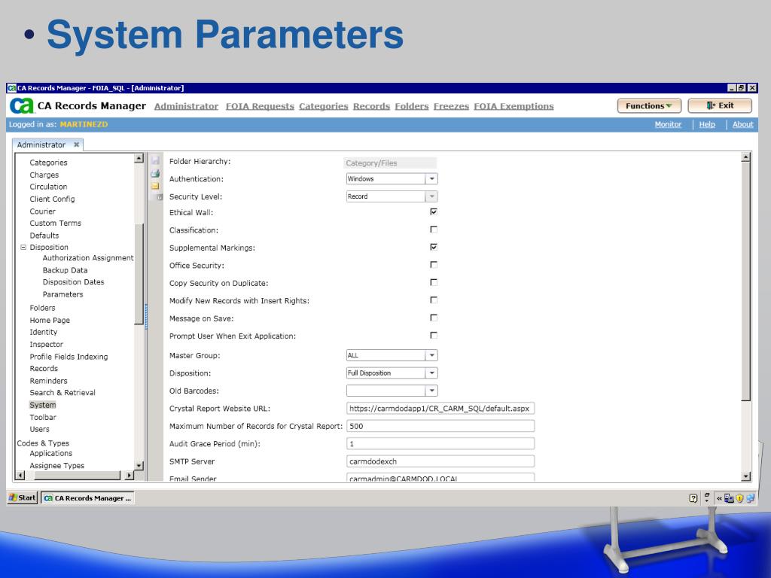This screenshot has height=578, width=771.
Task: Click the CA Records Manager taskbar button
Action: tap(87, 498)
